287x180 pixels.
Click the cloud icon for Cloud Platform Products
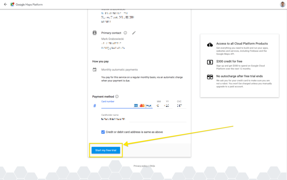pos(210,45)
